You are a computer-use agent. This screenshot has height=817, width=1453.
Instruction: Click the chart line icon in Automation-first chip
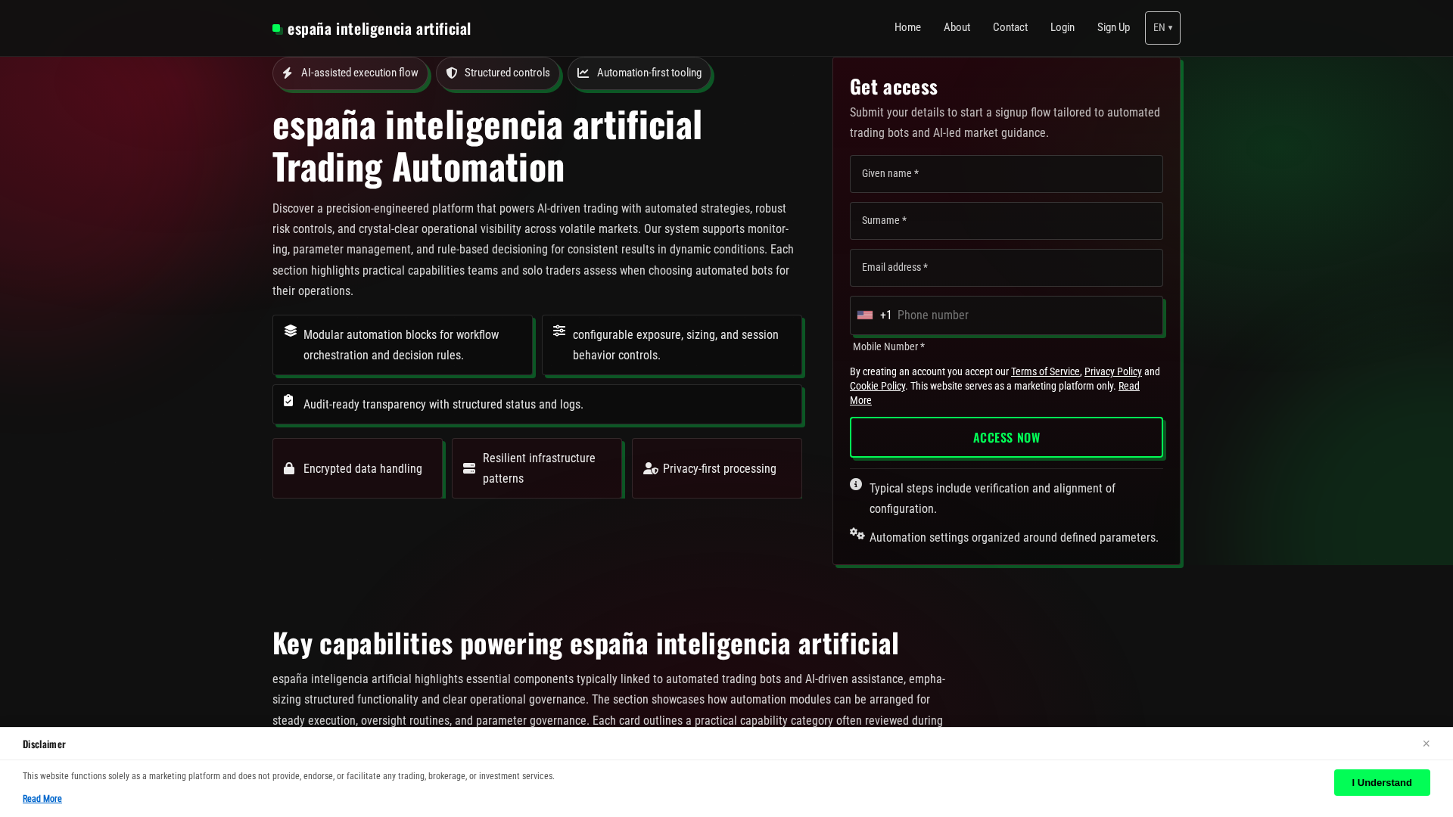[583, 73]
